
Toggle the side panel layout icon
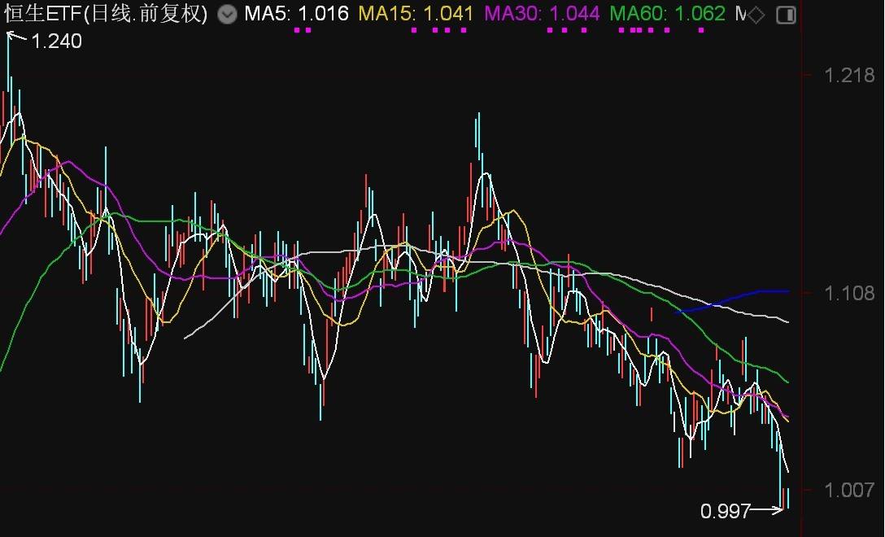coord(786,15)
